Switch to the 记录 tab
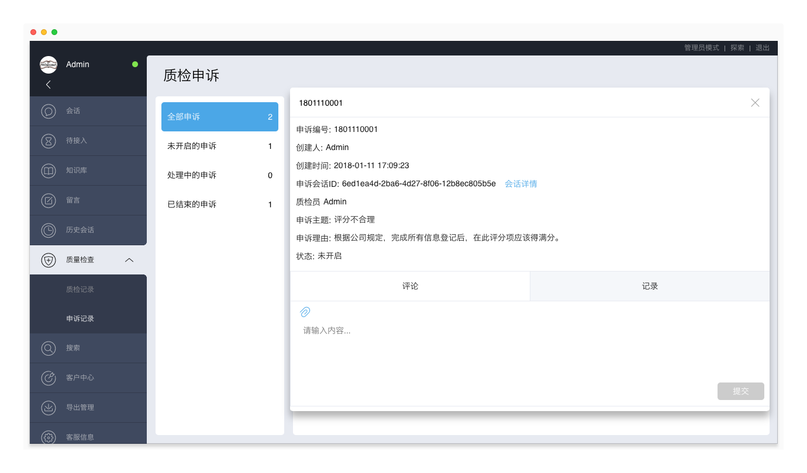This screenshot has width=807, height=473. coord(650,286)
